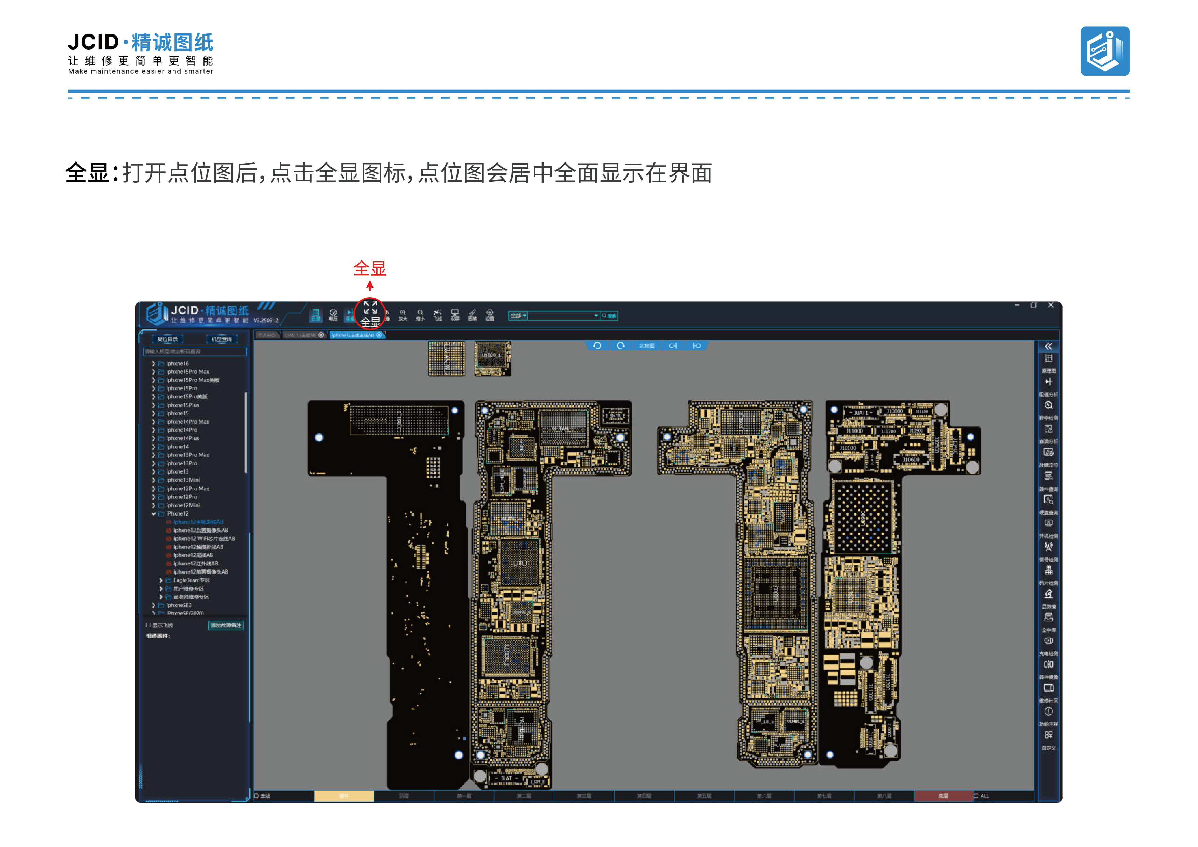
Task: Open 全字库 font library tool
Action: [x=1048, y=623]
